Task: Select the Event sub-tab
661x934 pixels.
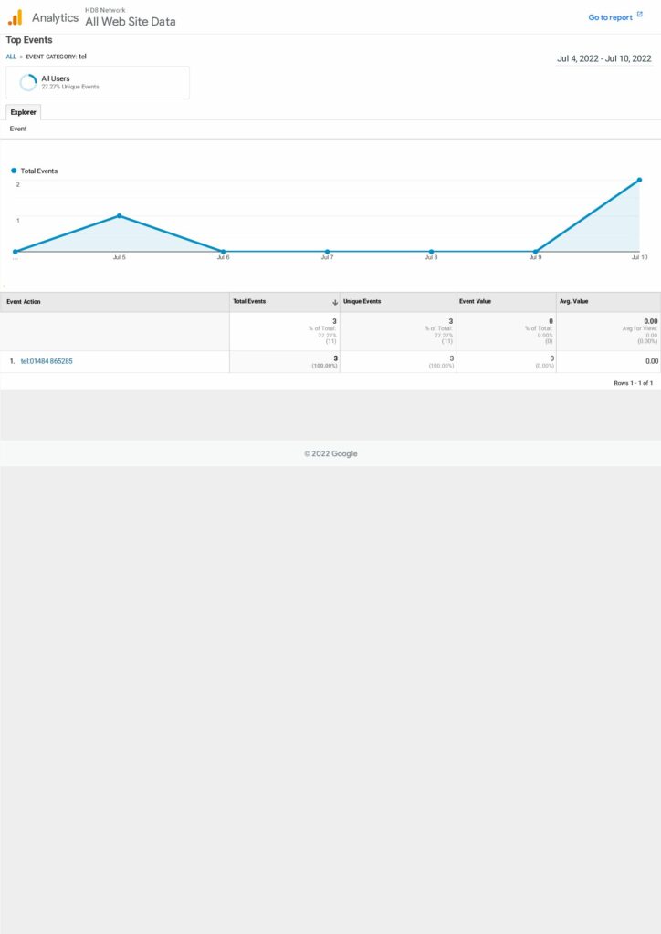Action: pyautogui.click(x=18, y=130)
